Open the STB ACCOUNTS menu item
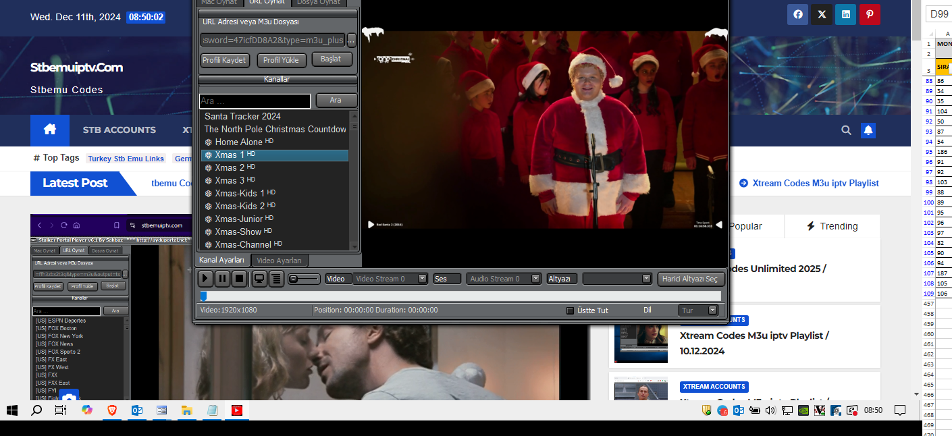Image resolution: width=952 pixels, height=436 pixels. tap(120, 130)
